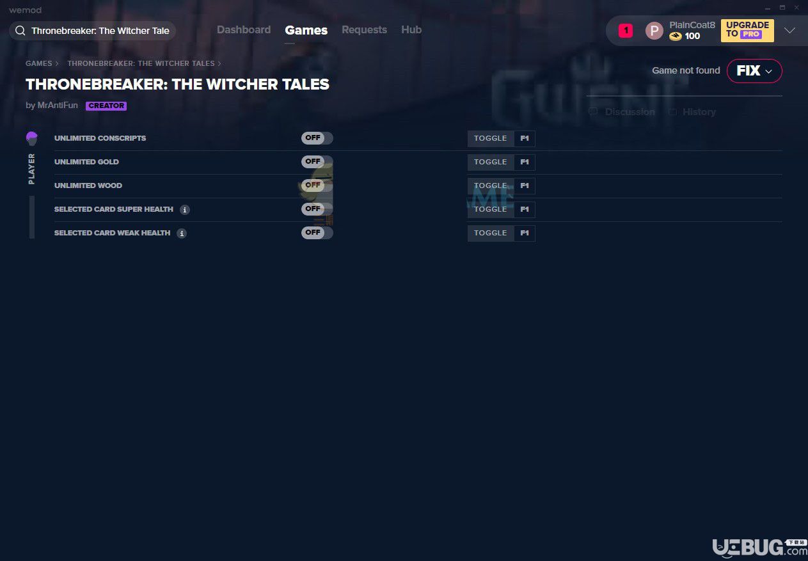Click the Game not found status text
This screenshot has width=808, height=561.
(686, 70)
